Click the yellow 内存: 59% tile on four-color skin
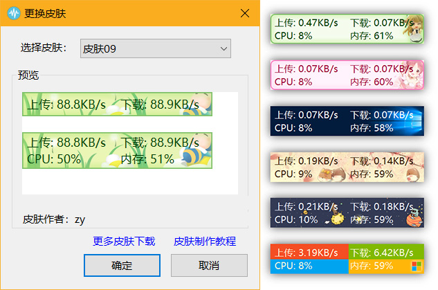 [x=386, y=266]
